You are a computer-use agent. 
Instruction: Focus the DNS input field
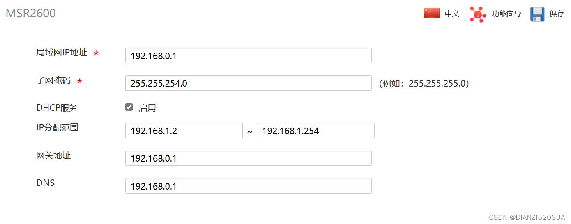point(248,186)
